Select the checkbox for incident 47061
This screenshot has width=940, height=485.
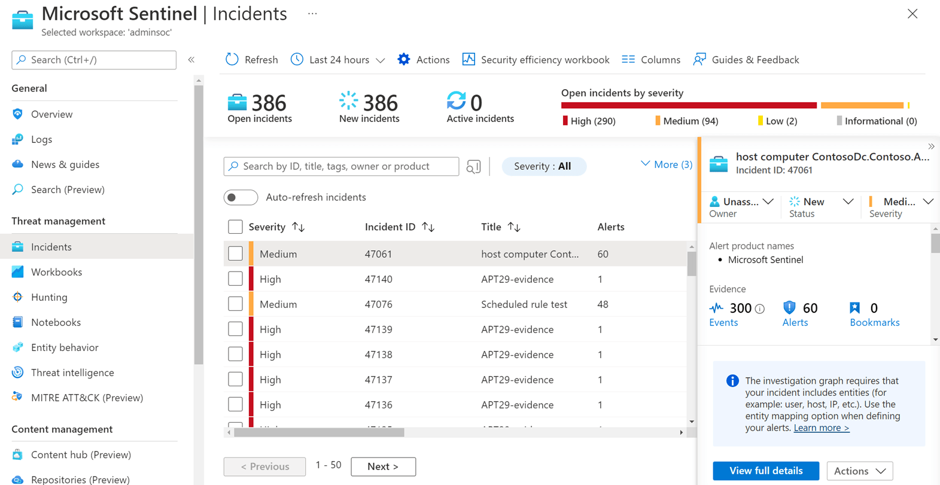(x=235, y=254)
